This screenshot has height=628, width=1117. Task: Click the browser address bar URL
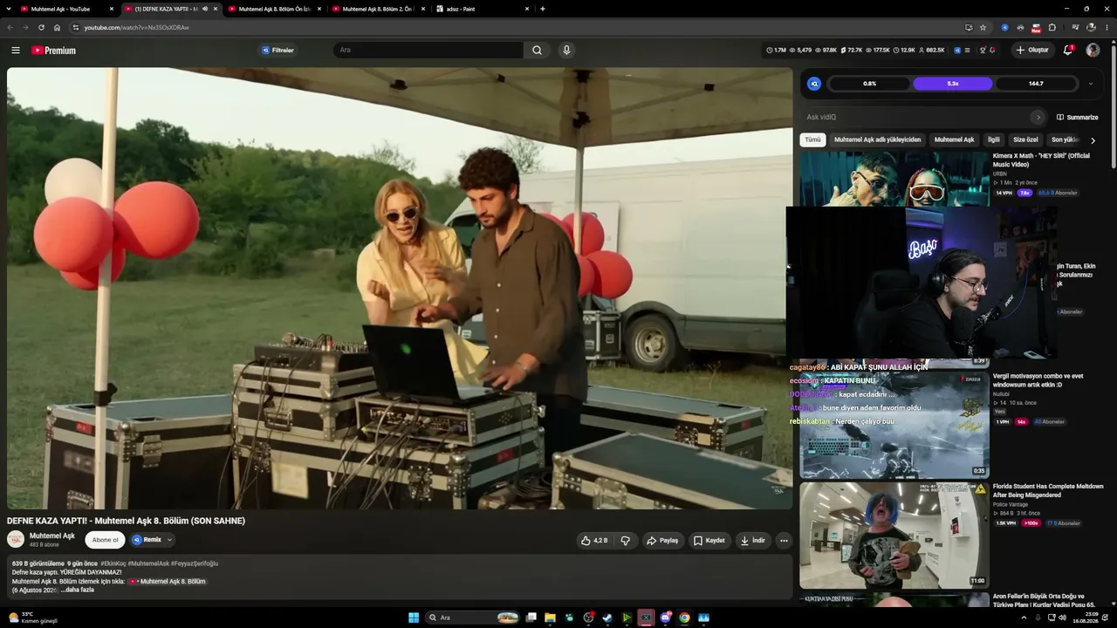click(x=136, y=27)
